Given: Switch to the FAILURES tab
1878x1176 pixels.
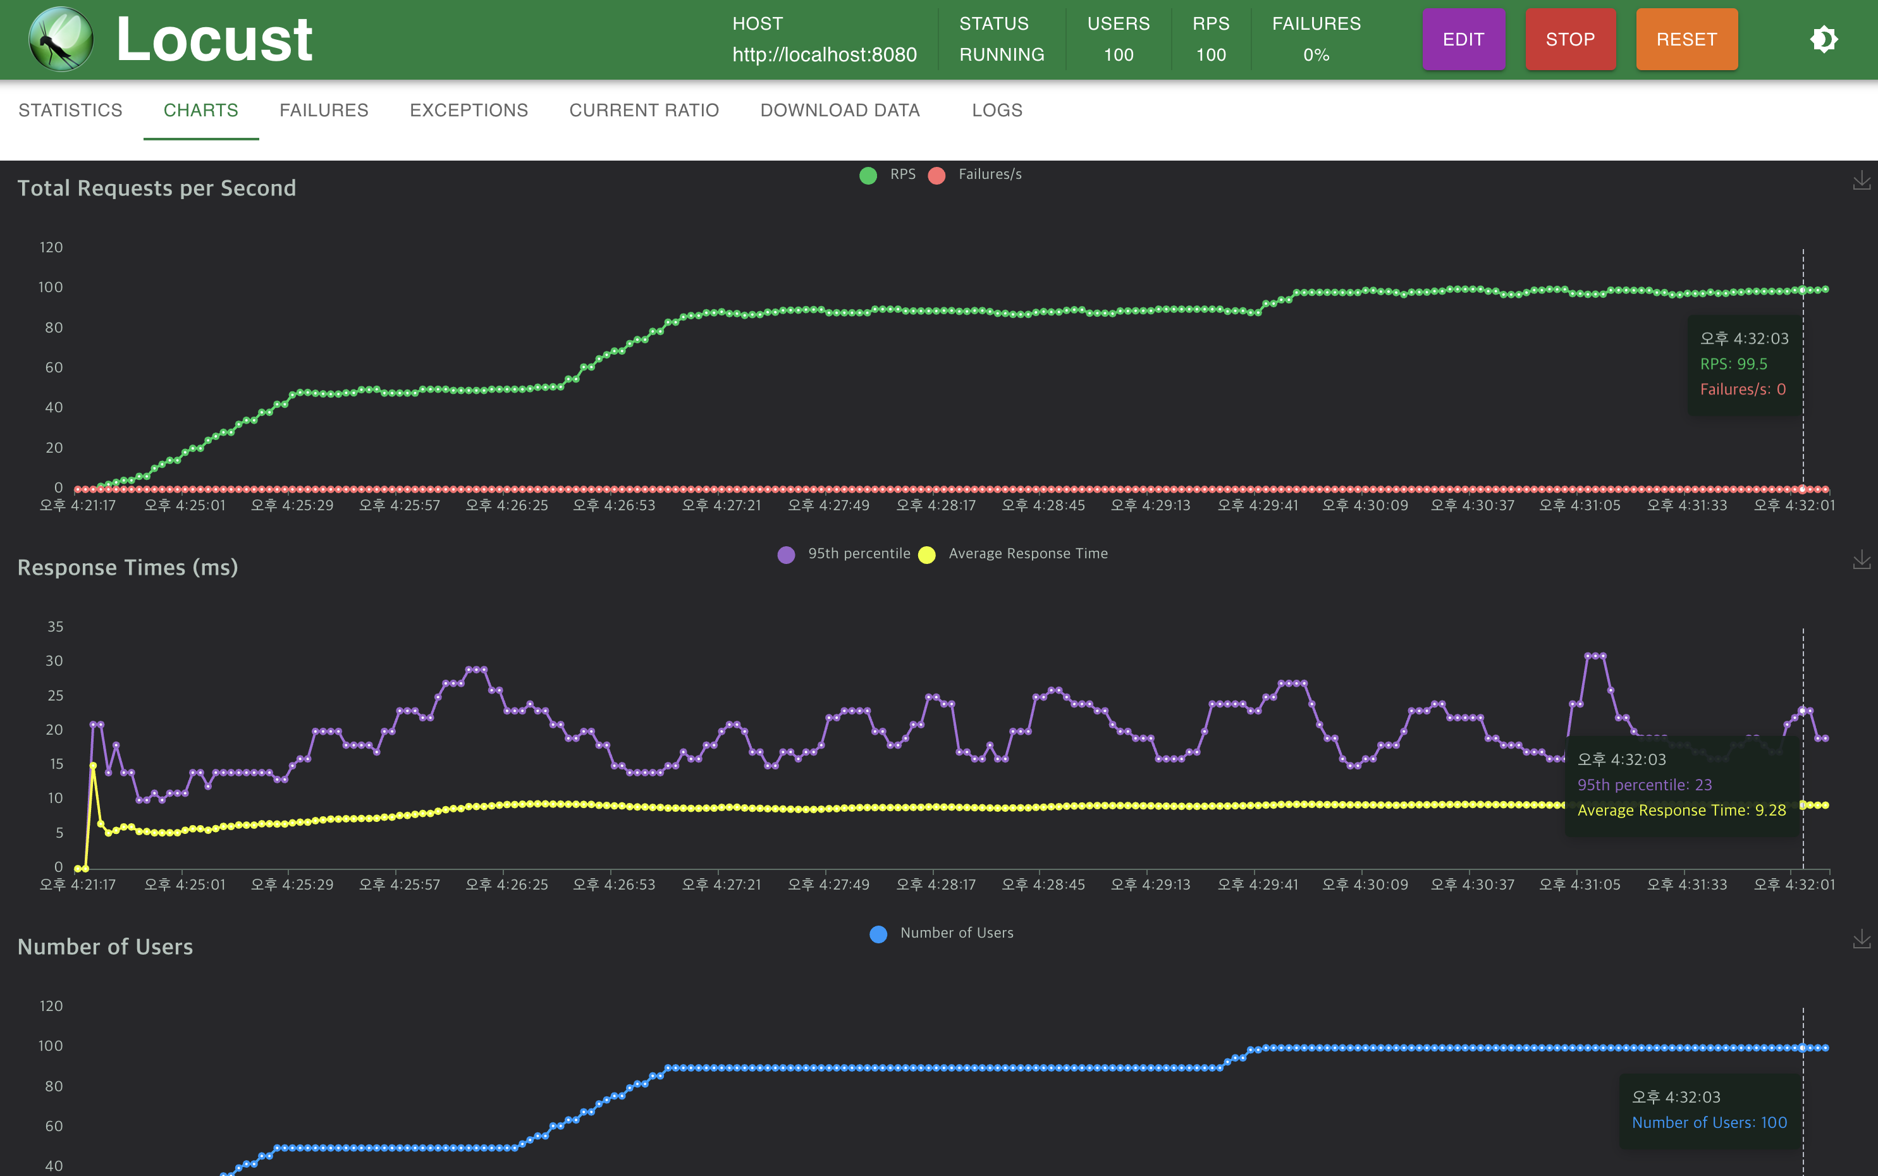Looking at the screenshot, I should click(x=324, y=111).
